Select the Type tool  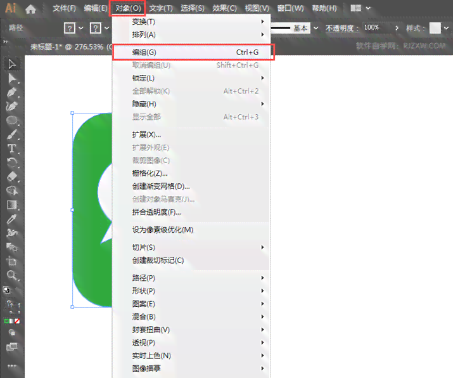(x=11, y=148)
